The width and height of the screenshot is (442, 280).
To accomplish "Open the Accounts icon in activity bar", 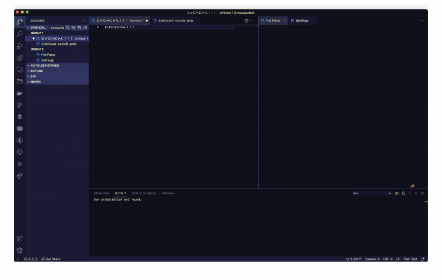I will (x=20, y=239).
